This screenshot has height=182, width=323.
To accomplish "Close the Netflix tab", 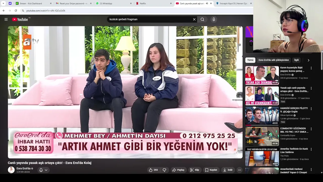I will pos(171,4).
